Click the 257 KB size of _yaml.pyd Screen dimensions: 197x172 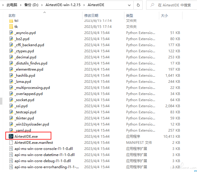click(x=174, y=130)
